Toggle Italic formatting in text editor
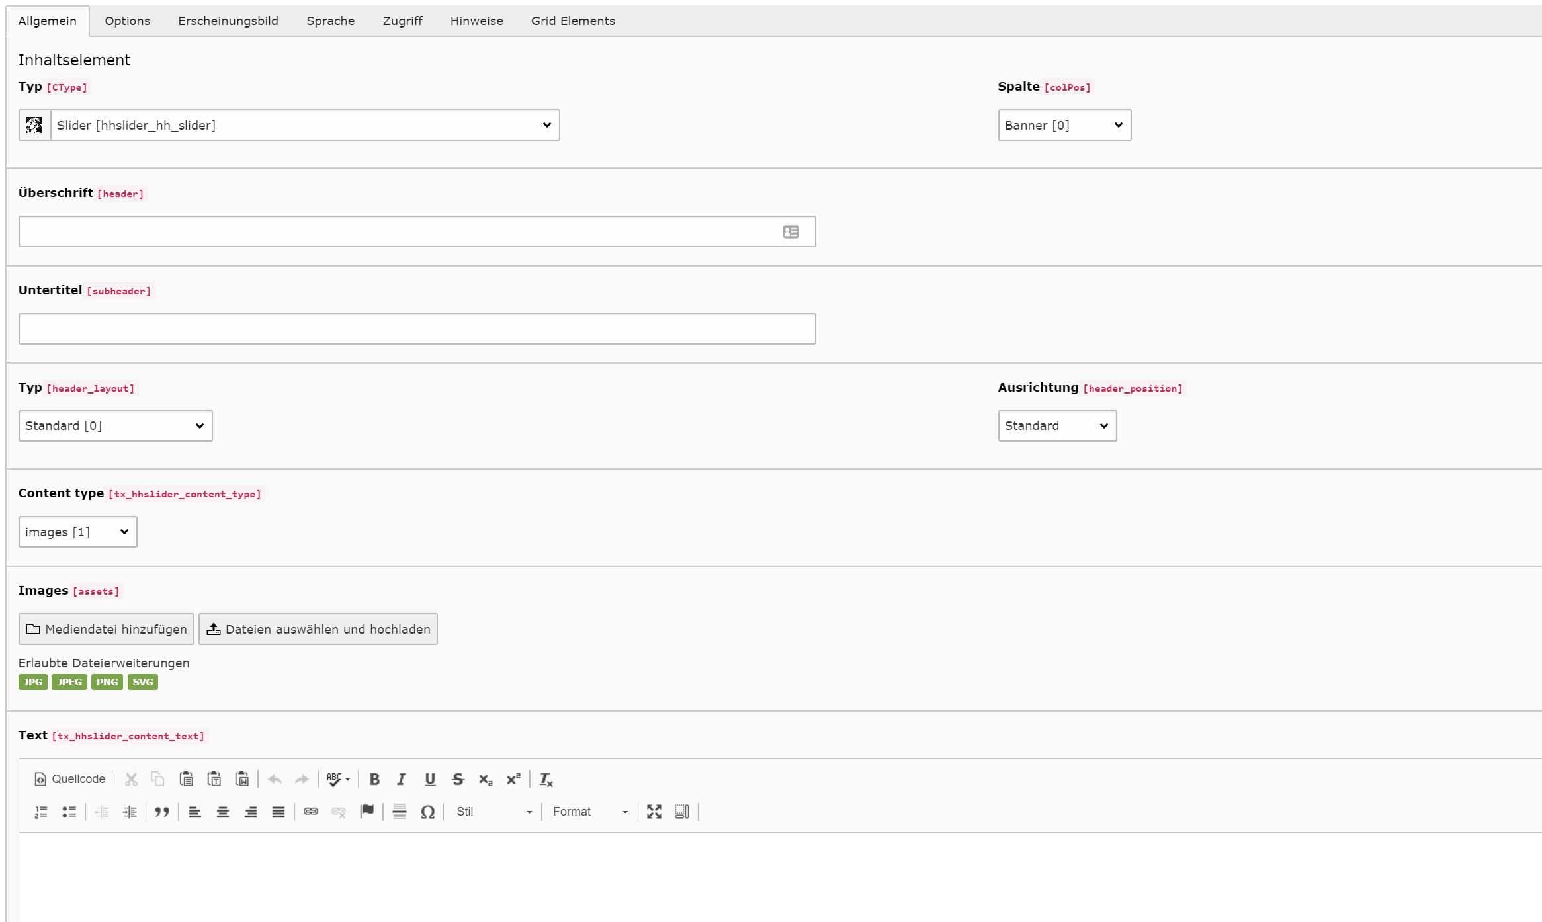 pos(402,779)
